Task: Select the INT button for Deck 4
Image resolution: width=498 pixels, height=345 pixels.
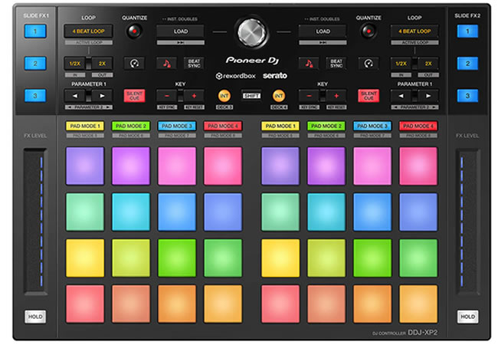Action: 279,96
